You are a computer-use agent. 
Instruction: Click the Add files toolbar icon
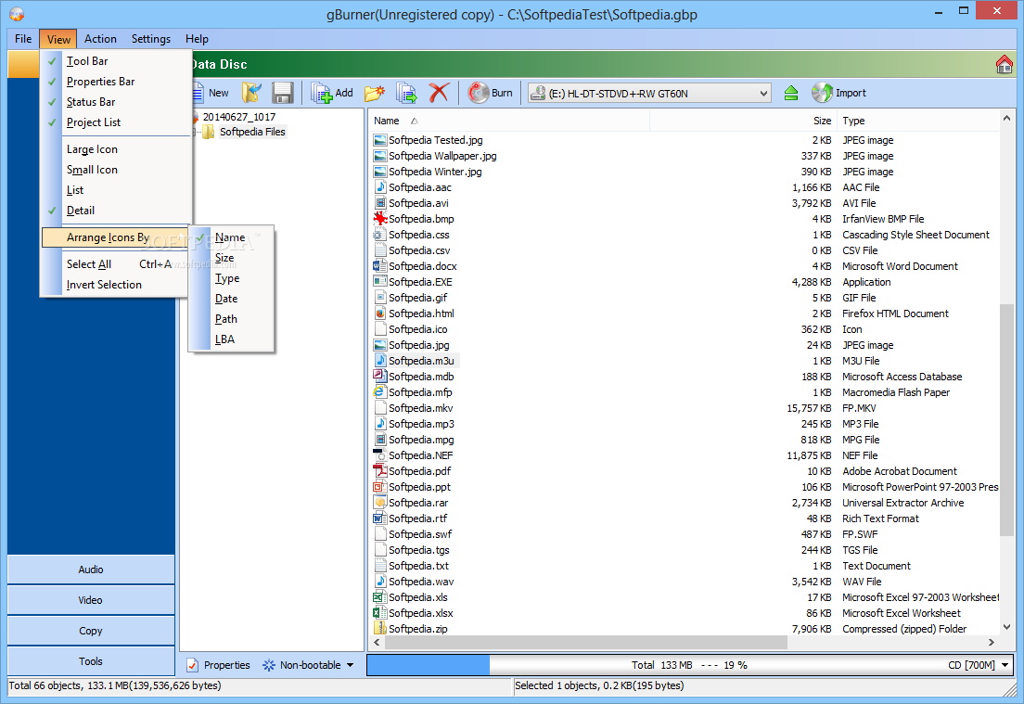coord(322,94)
